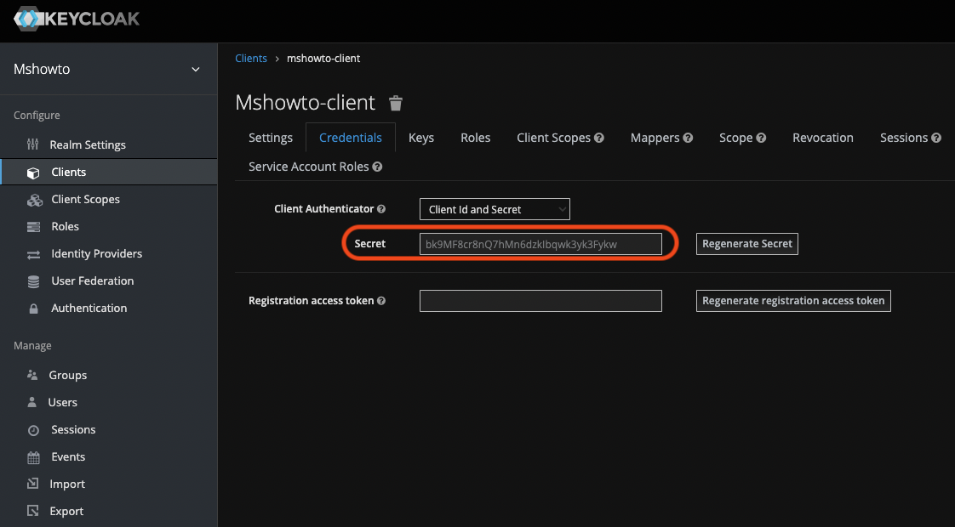
Task: Switch to the Revocation tab
Action: pyautogui.click(x=823, y=138)
